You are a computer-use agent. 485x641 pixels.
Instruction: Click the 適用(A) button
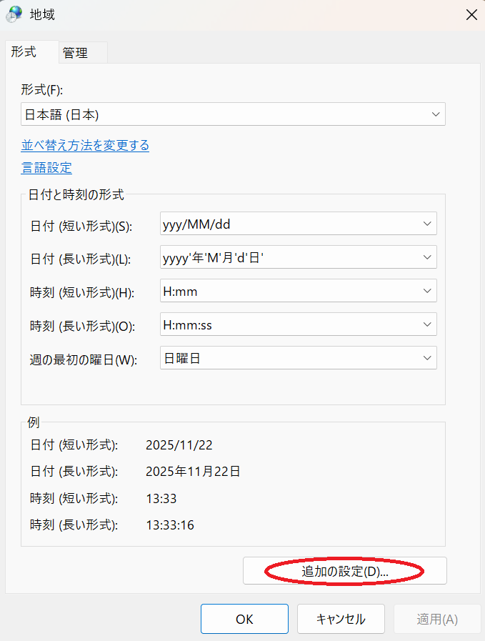tap(437, 619)
